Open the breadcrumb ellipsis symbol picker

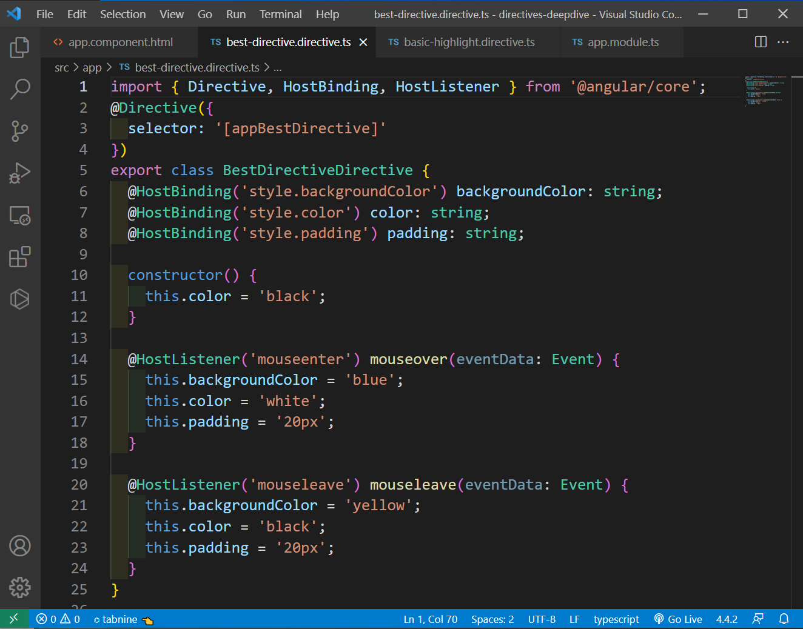[278, 68]
